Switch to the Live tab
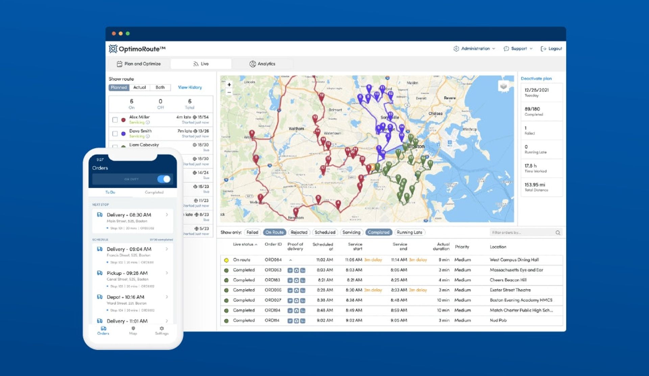 coord(201,64)
